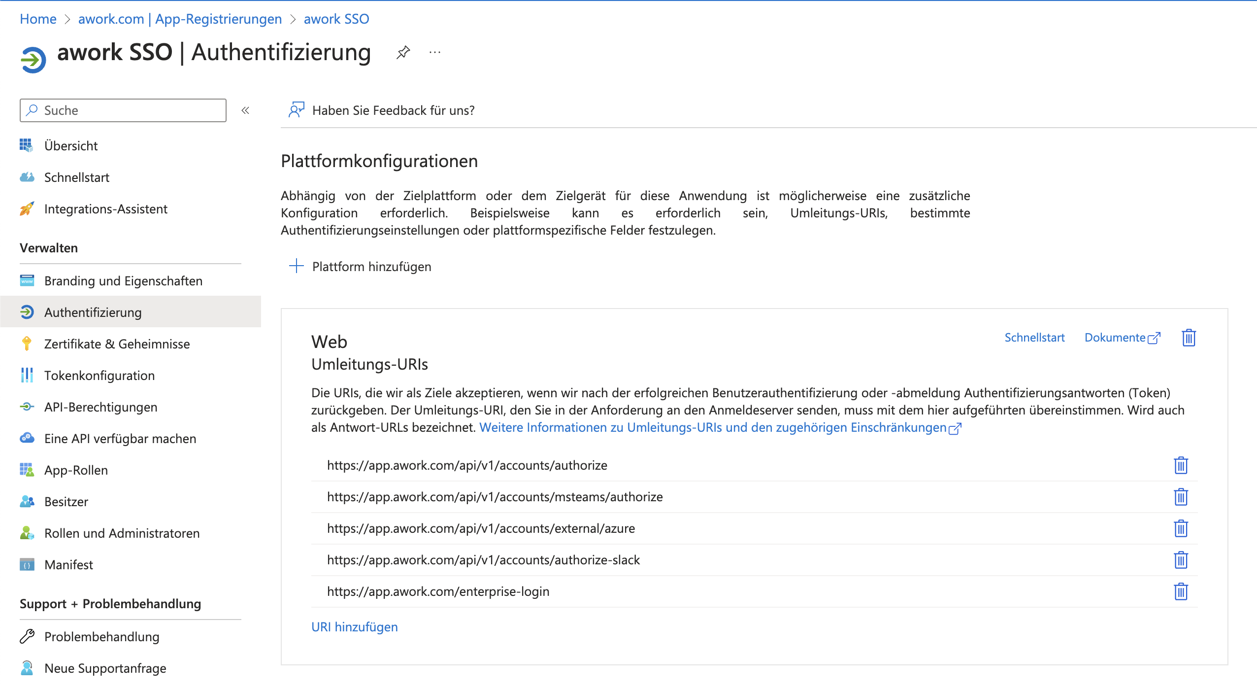Click the Tokenkonfiguration bars icon
The width and height of the screenshot is (1257, 690).
(27, 375)
